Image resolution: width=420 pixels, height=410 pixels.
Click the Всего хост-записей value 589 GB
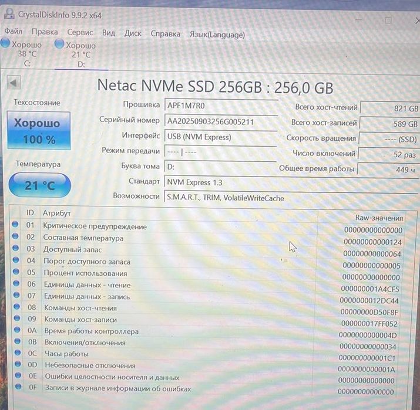(389, 124)
